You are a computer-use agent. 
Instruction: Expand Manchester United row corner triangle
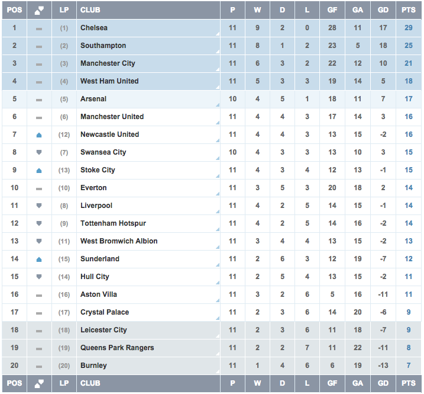click(218, 123)
